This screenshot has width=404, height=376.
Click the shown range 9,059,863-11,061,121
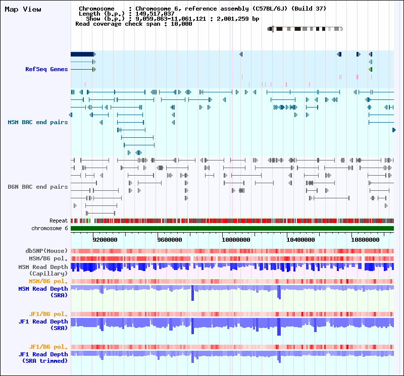click(x=171, y=19)
